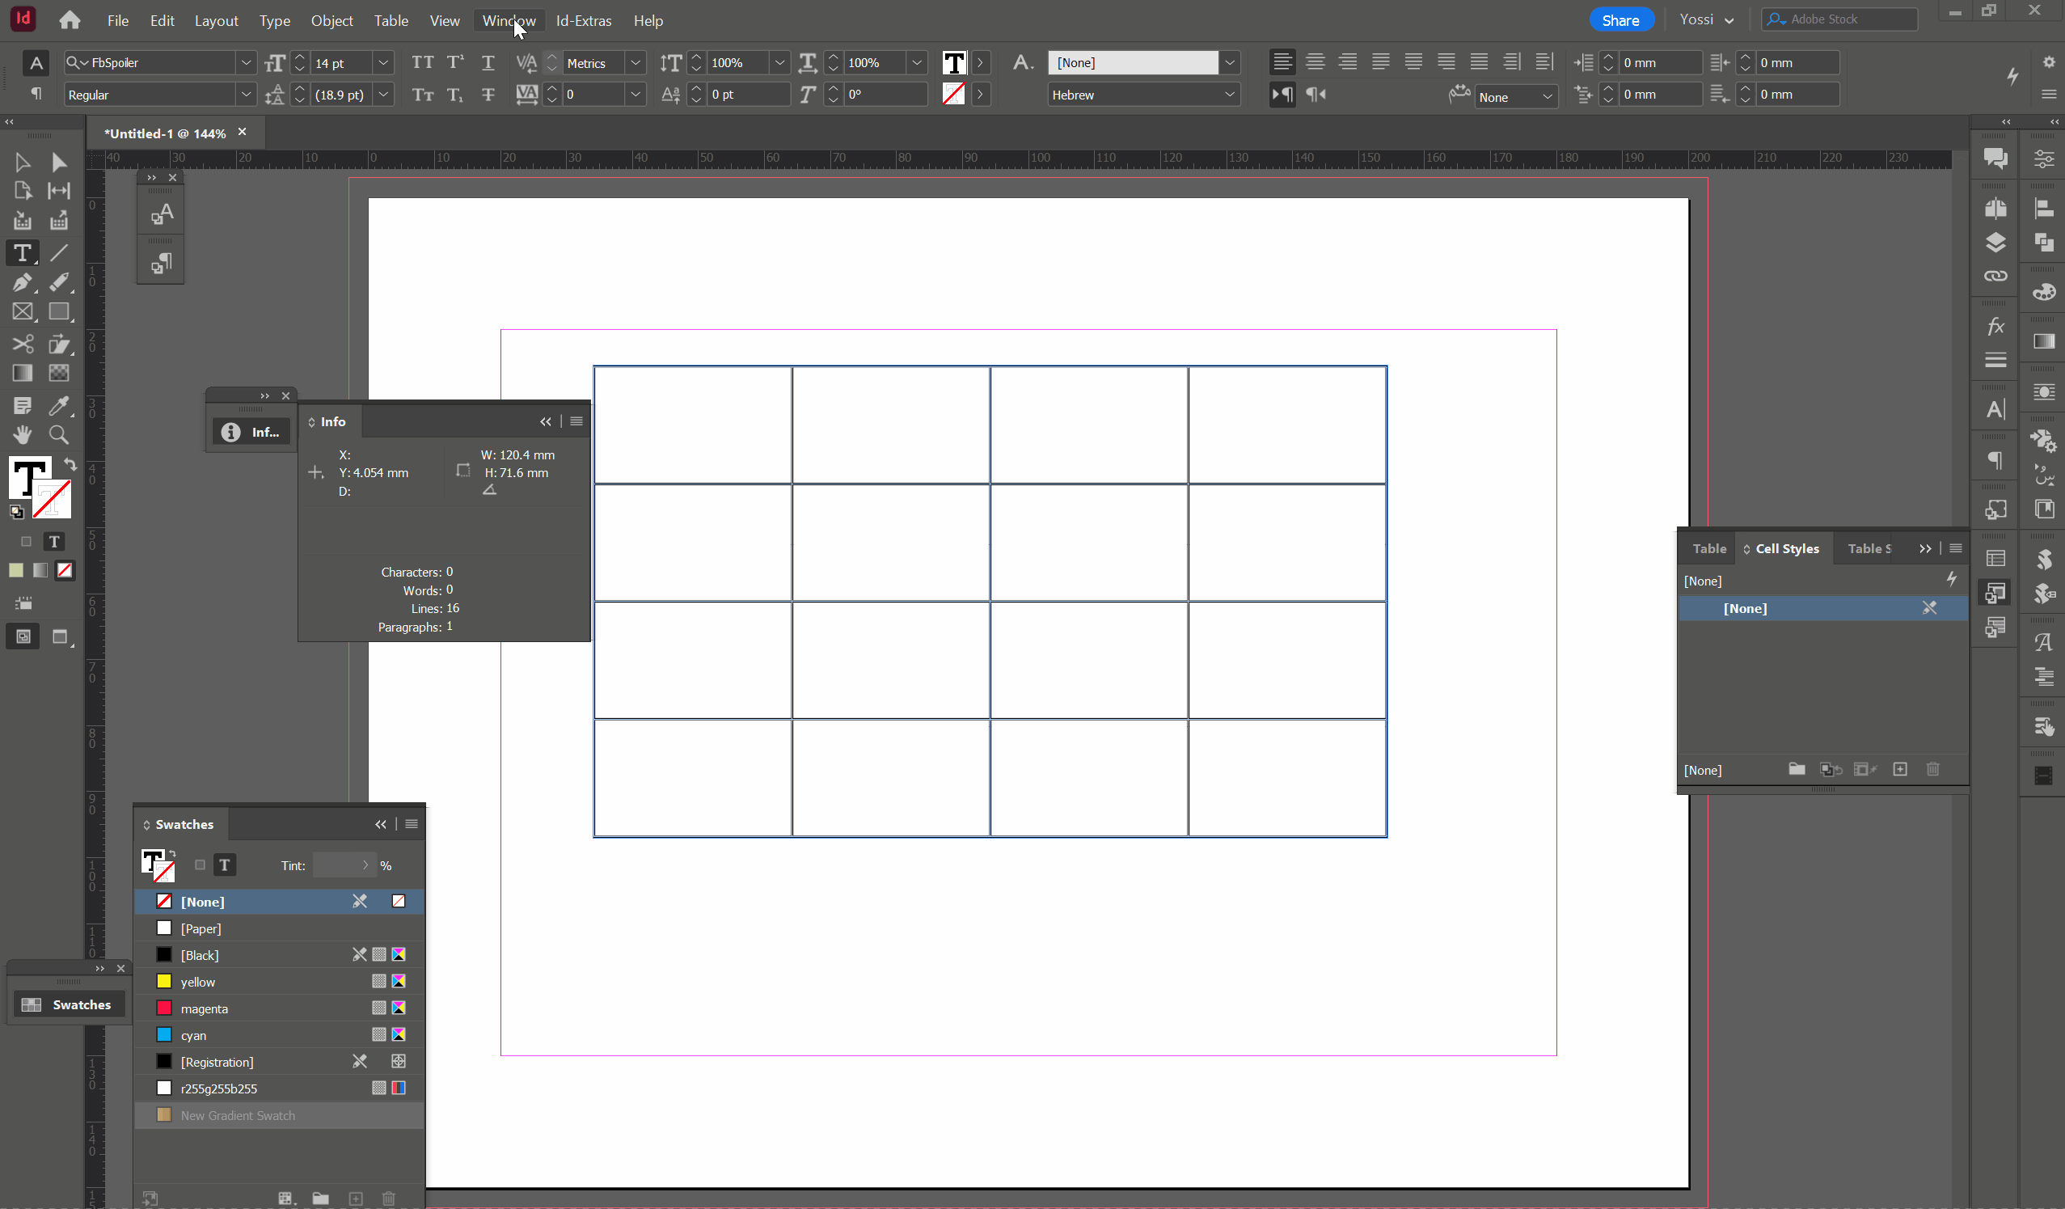Open the Layers panel icon

[1995, 243]
